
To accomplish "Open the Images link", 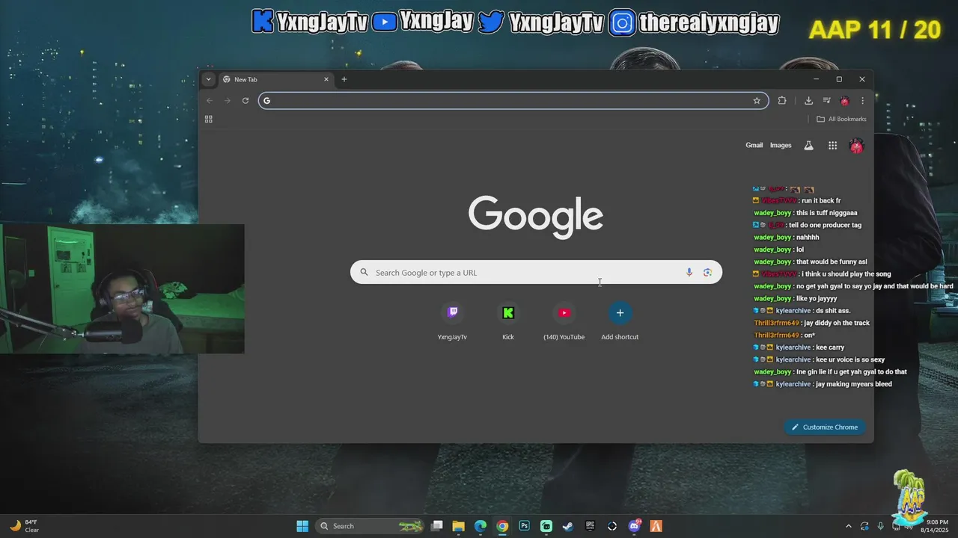I will coord(781,145).
